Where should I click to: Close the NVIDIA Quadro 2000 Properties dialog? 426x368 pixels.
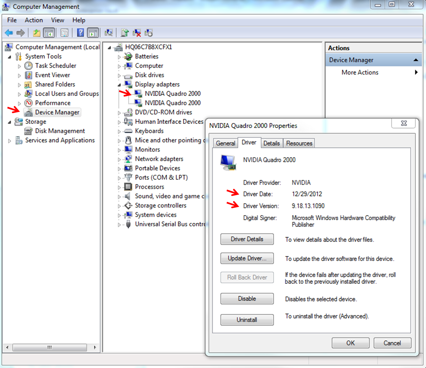tap(404, 123)
